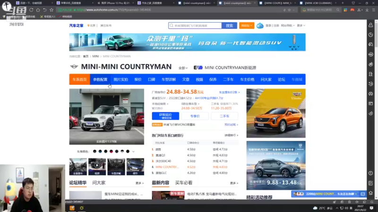Screen dimensions: 378x212
Task: Click the 二手车 button under prices
Action: tap(224, 116)
